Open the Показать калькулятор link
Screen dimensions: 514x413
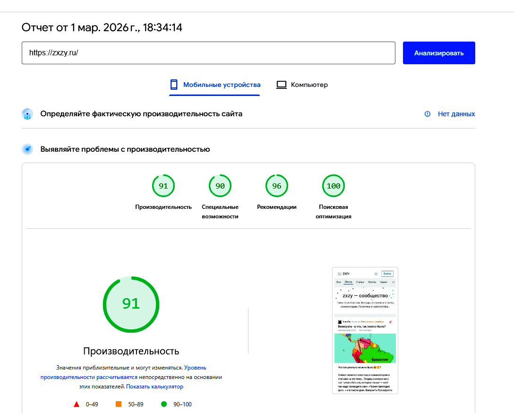click(x=155, y=387)
